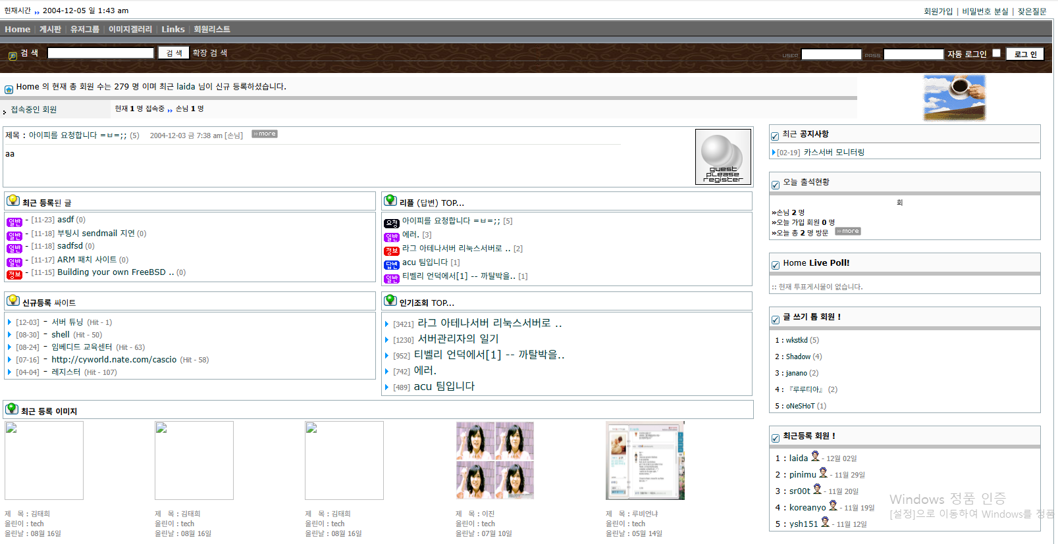Open the 회원가입 link
The width and height of the screenshot is (1058, 544).
point(938,11)
